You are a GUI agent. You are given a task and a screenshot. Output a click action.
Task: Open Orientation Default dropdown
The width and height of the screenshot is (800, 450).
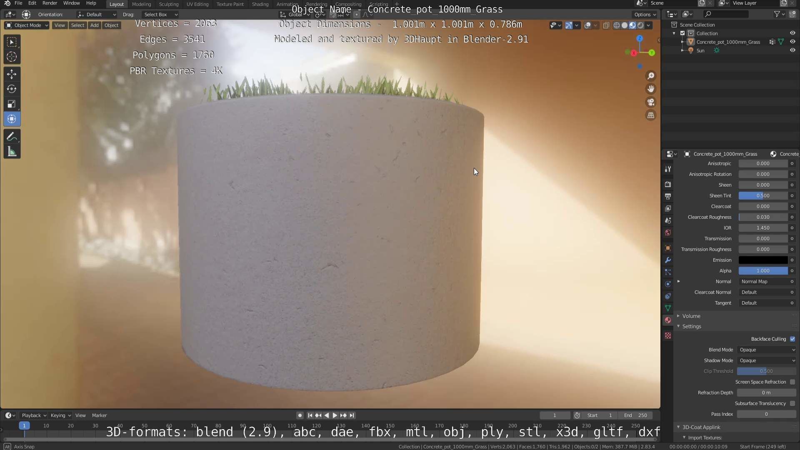pos(97,15)
